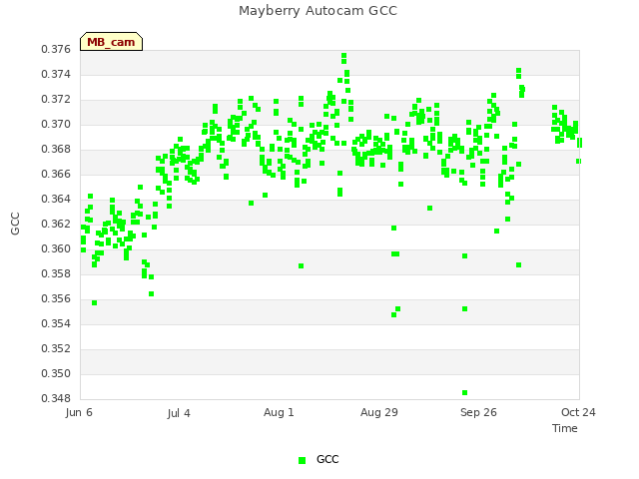Click the vertical GCC axis title
Viewport: 639px width, 479px height.
pos(15,224)
